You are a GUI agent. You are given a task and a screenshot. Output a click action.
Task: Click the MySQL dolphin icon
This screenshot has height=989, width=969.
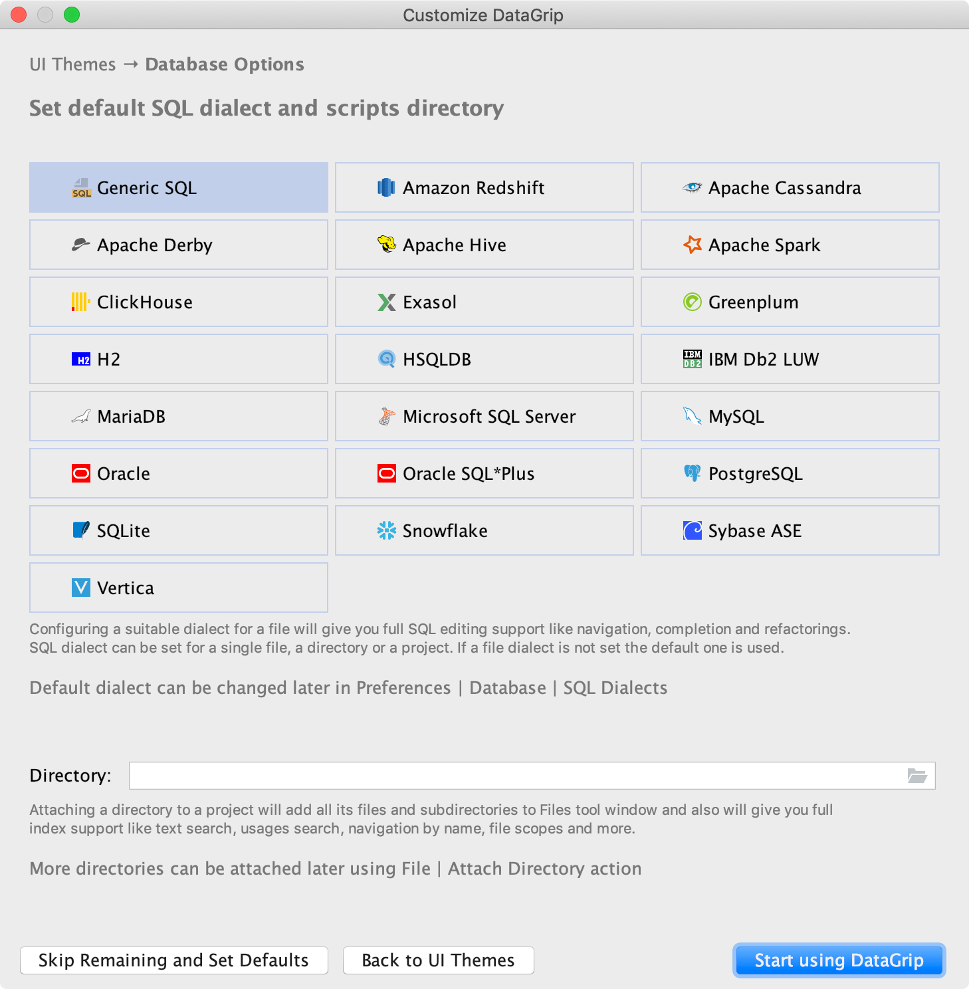pos(692,416)
